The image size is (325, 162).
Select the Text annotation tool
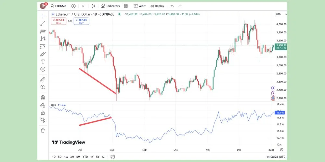click(43, 62)
